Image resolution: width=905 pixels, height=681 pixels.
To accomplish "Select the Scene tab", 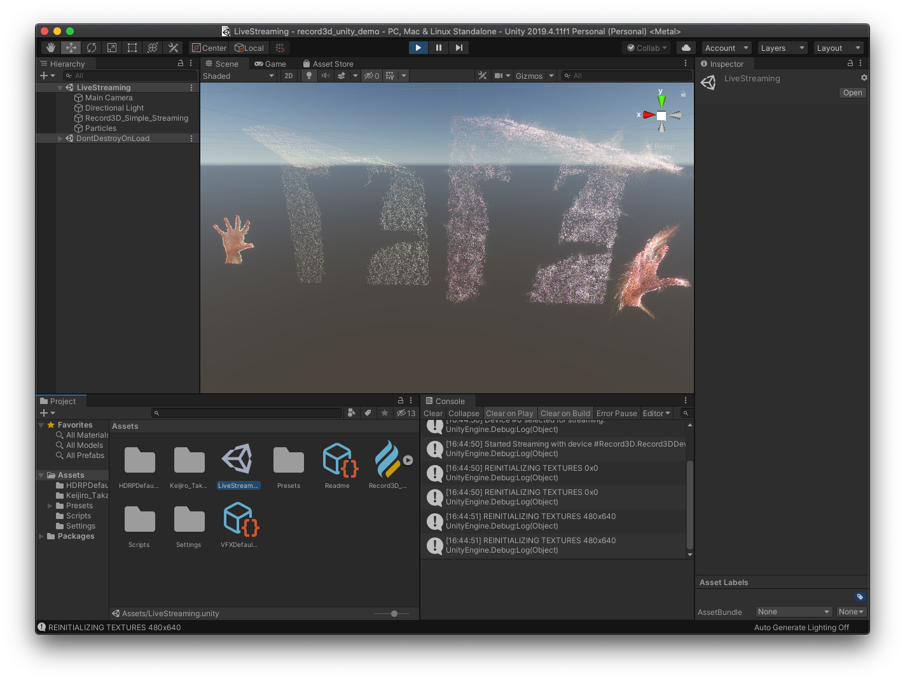I will (x=222, y=64).
